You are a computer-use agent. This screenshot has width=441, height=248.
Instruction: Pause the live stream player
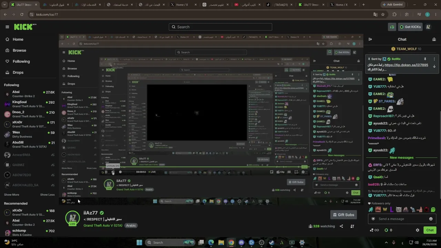[106, 172]
